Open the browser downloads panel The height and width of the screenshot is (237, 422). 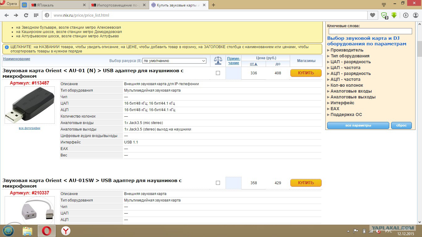point(406,15)
